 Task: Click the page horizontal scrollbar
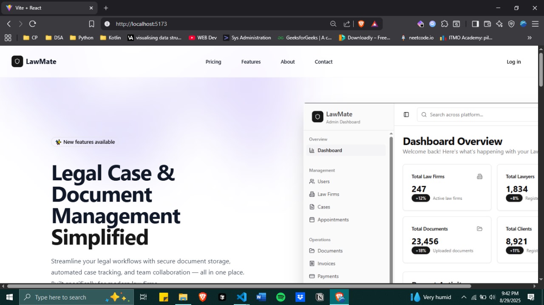[x=238, y=286]
